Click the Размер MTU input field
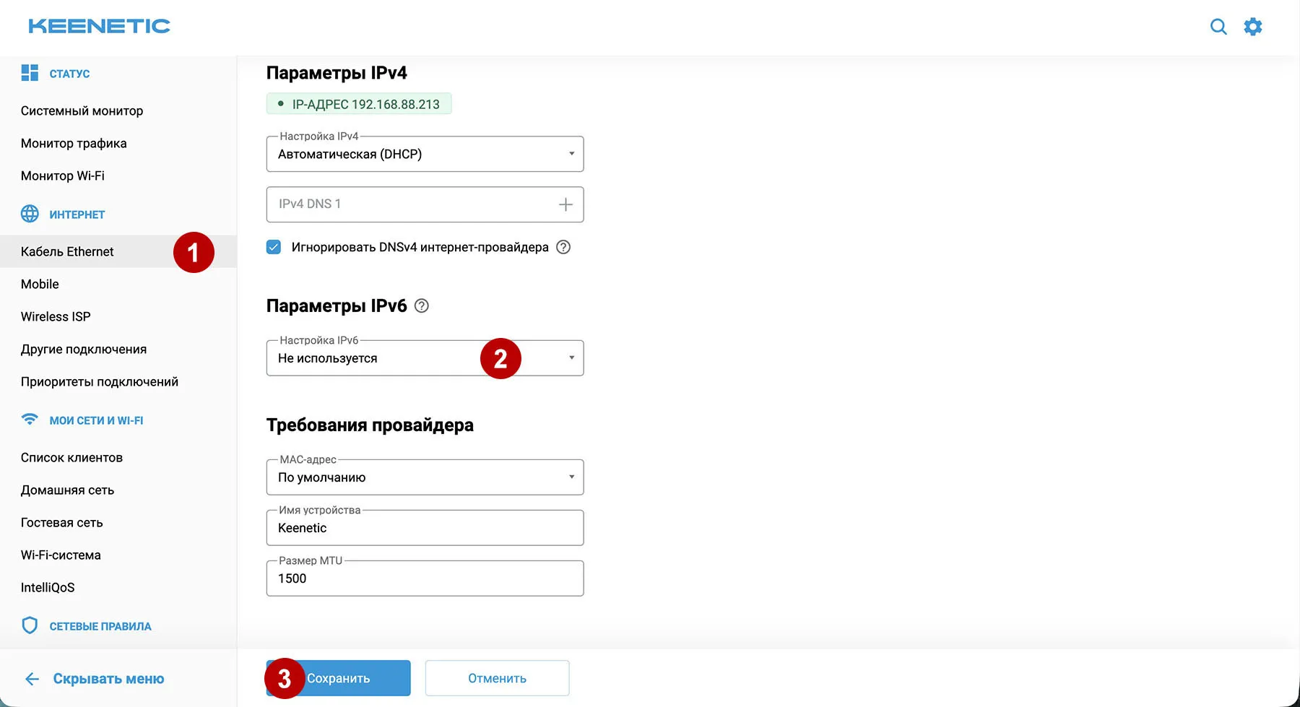1300x707 pixels. pos(425,578)
